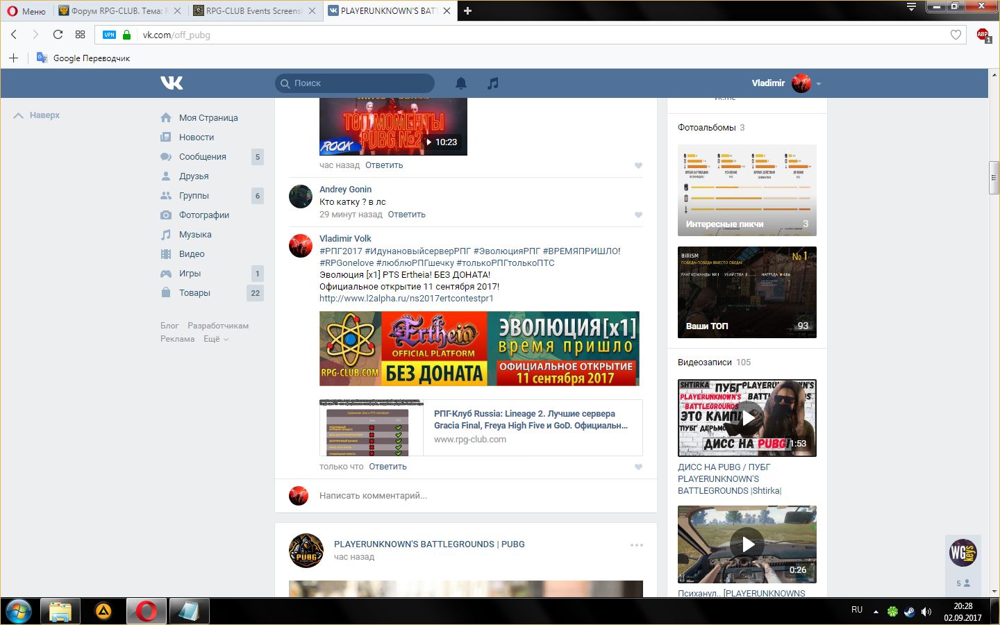Like the video comment posted час назад

[638, 165]
